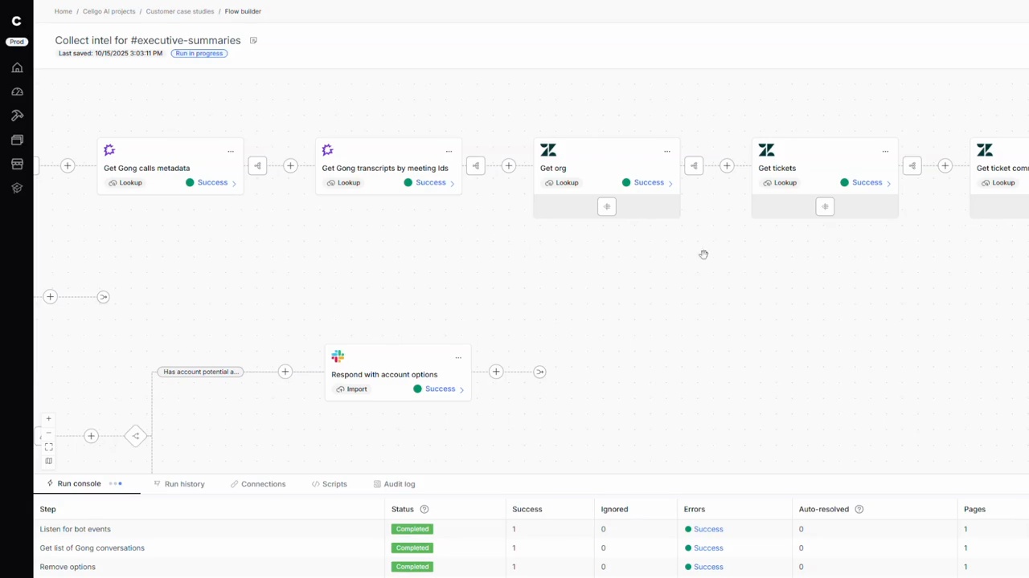This screenshot has height=578, width=1029.
Task: Open the Tools hammer icon in sidebar
Action: (17, 116)
